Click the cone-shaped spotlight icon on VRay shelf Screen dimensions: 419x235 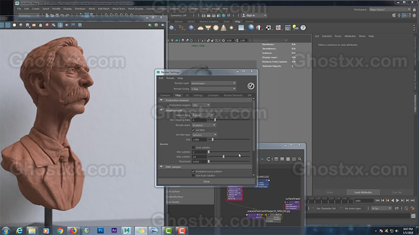223,28
